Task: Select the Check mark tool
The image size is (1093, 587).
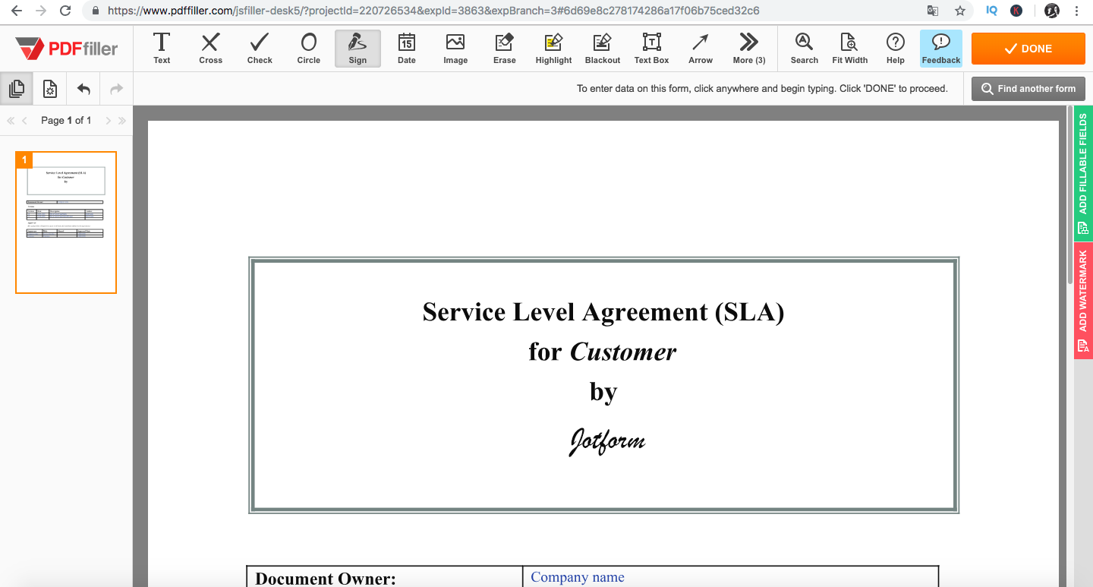Action: tap(260, 49)
